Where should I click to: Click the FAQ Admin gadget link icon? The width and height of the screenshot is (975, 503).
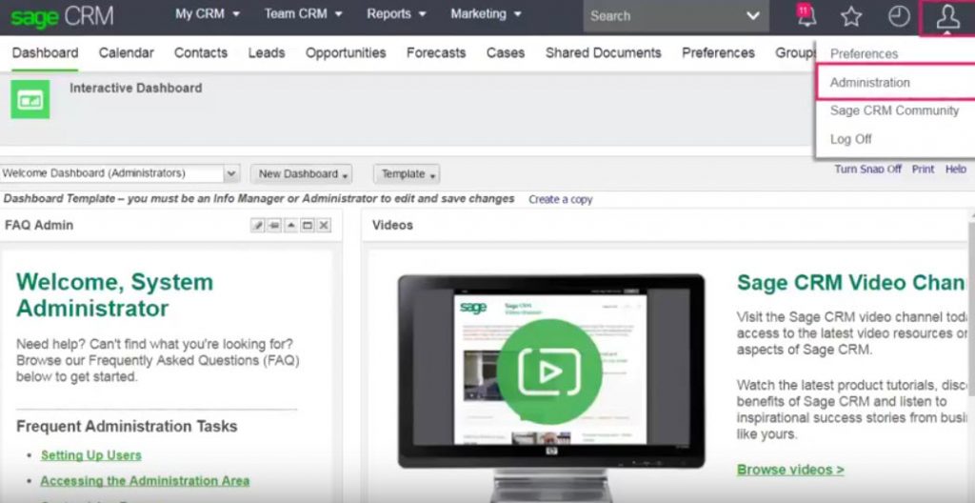(x=274, y=226)
